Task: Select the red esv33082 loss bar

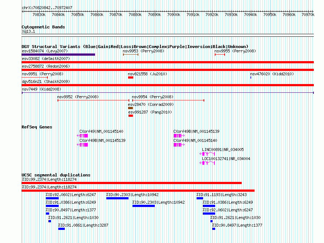Action: pyautogui.click(x=167, y=62)
